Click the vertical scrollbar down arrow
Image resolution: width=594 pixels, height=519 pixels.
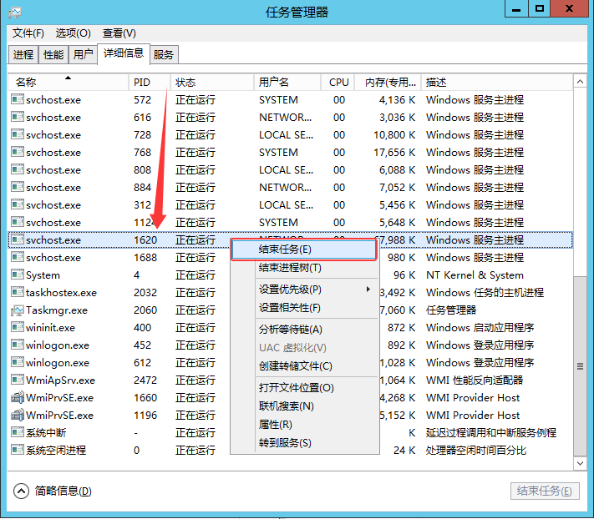(x=581, y=463)
